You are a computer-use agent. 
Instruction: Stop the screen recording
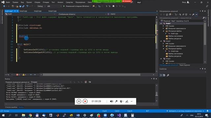(x=85, y=101)
